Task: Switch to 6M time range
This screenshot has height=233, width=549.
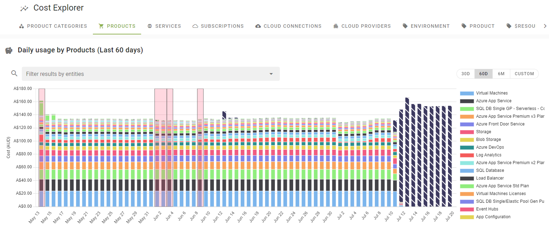Action: (x=501, y=74)
